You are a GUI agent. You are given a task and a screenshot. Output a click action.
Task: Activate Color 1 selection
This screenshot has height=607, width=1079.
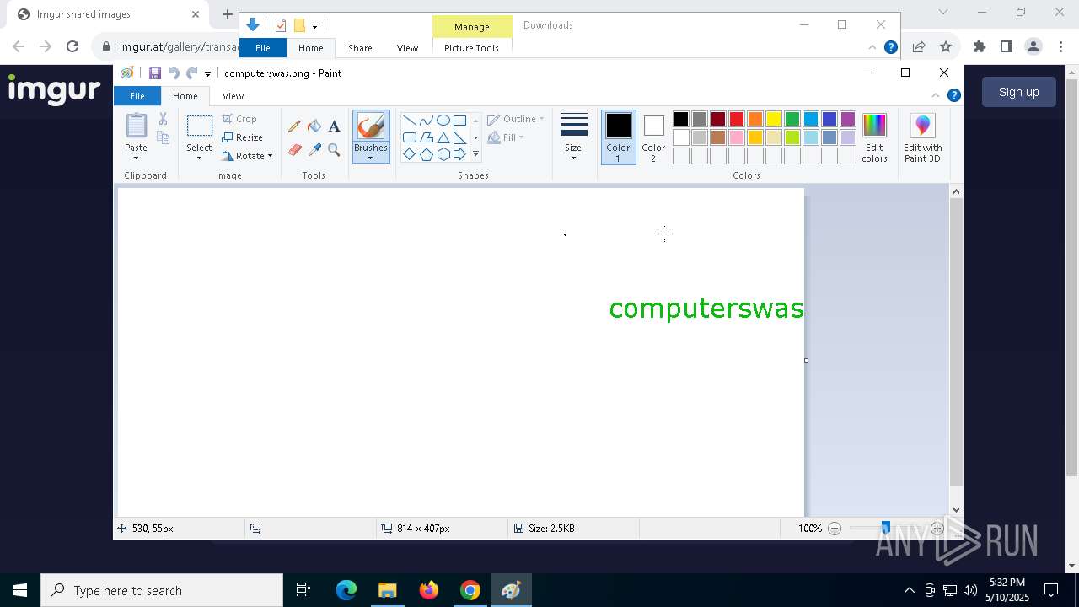pyautogui.click(x=618, y=137)
